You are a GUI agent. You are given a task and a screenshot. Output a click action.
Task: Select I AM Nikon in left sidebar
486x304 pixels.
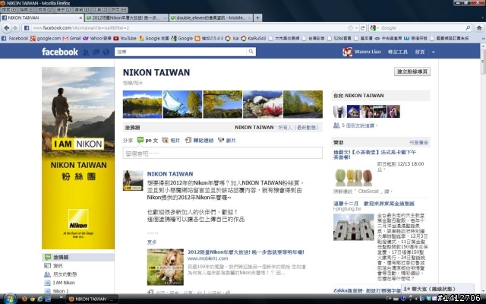click(64, 283)
